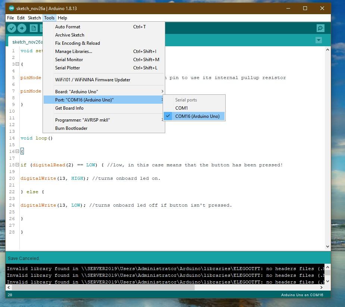The height and width of the screenshot is (307, 345).
Task: Click console horizontal scroll right arrow
Action: pyautogui.click(x=322, y=287)
